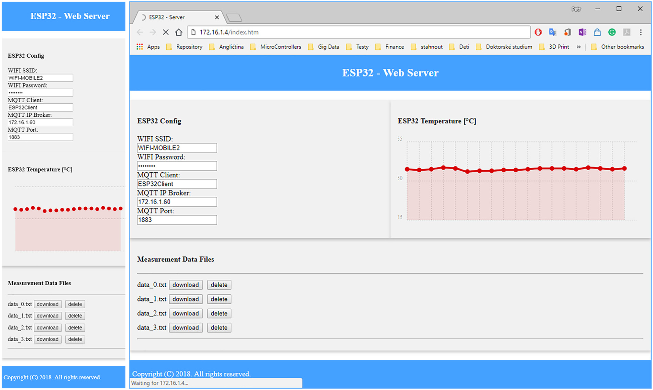Download data_2.txt in the browser page
This screenshot has width=653, height=390.
point(186,313)
